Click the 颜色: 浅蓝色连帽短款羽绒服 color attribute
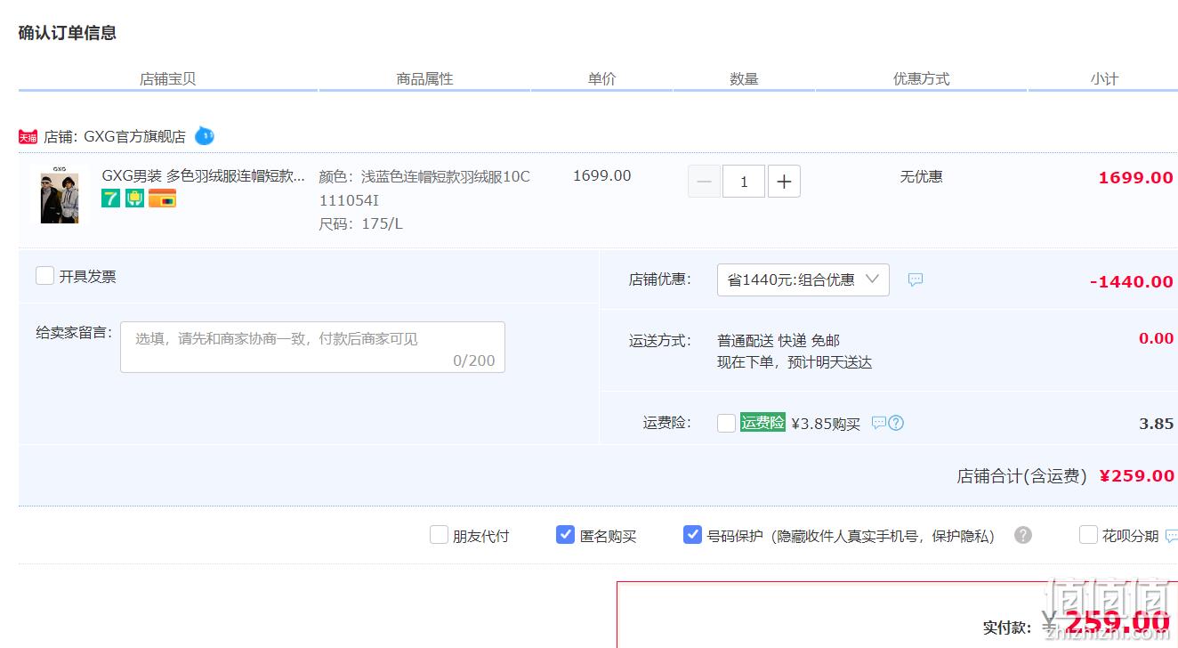The height and width of the screenshot is (648, 1178). (x=424, y=188)
